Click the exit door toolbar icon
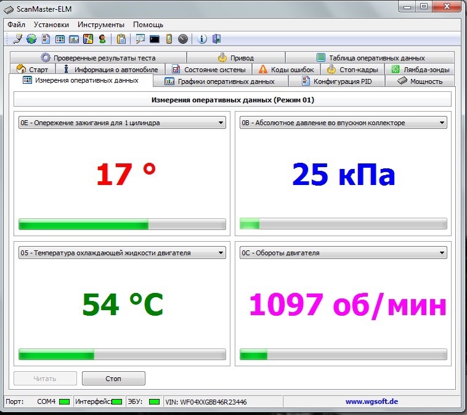The width and height of the screenshot is (467, 415). click(x=216, y=39)
